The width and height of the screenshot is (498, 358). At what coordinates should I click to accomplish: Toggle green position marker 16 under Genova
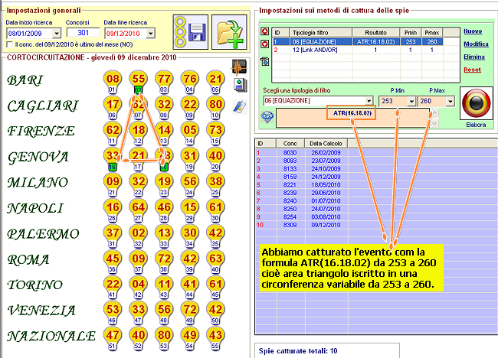coord(113,167)
